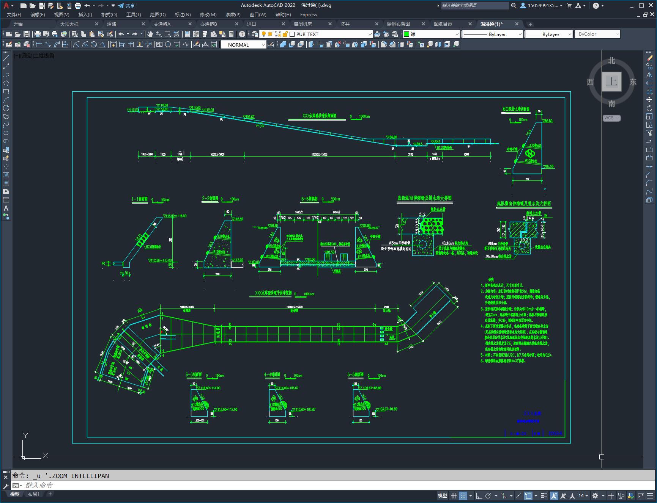
Task: Open the Table tool in left toolbar
Action: tap(6, 200)
